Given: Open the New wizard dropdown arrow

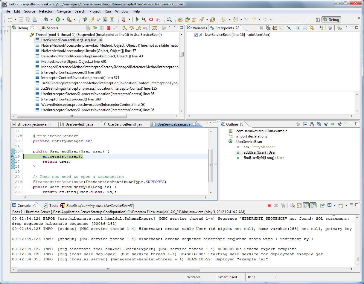Looking at the screenshot, I should point(16,19).
